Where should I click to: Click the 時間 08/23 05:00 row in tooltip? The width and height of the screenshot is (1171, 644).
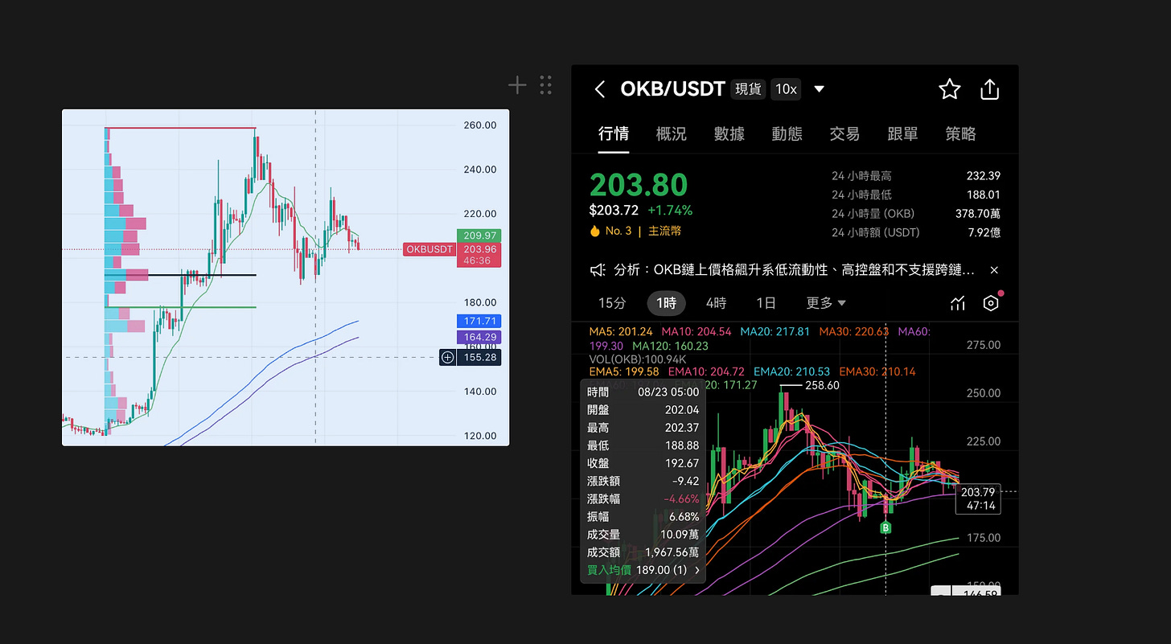[x=643, y=392]
